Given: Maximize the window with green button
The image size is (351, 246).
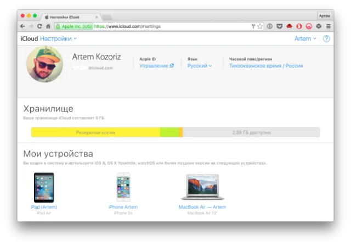Looking at the screenshot, I should [x=35, y=16].
